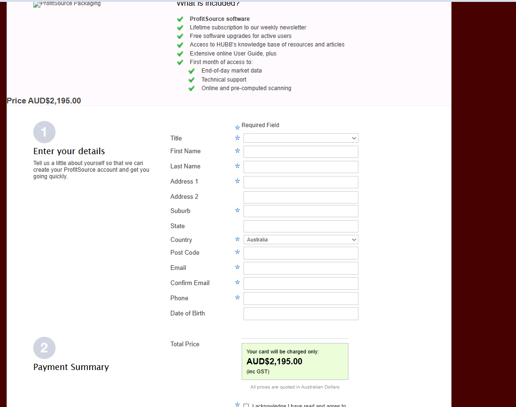Screen dimensions: 516x407
Task: Focus the Confirm Email text box
Action: tap(300, 284)
